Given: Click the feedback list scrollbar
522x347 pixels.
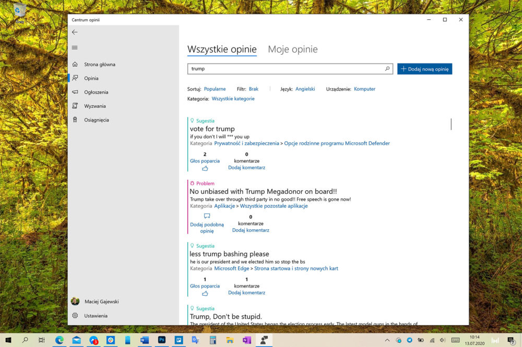Looking at the screenshot, I should pyautogui.click(x=451, y=124).
